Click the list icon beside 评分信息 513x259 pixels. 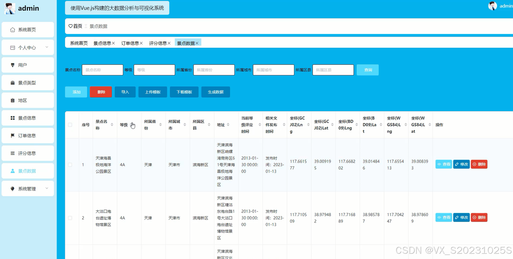(13, 153)
